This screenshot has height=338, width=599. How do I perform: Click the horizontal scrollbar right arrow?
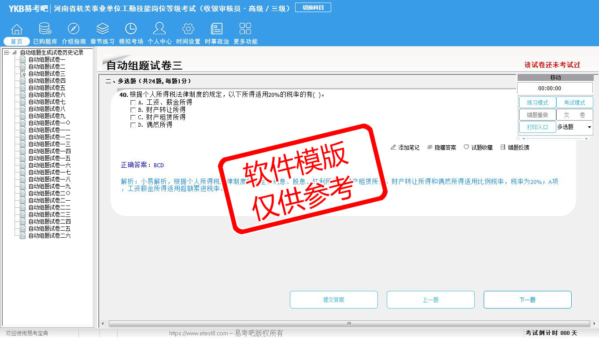(594, 323)
